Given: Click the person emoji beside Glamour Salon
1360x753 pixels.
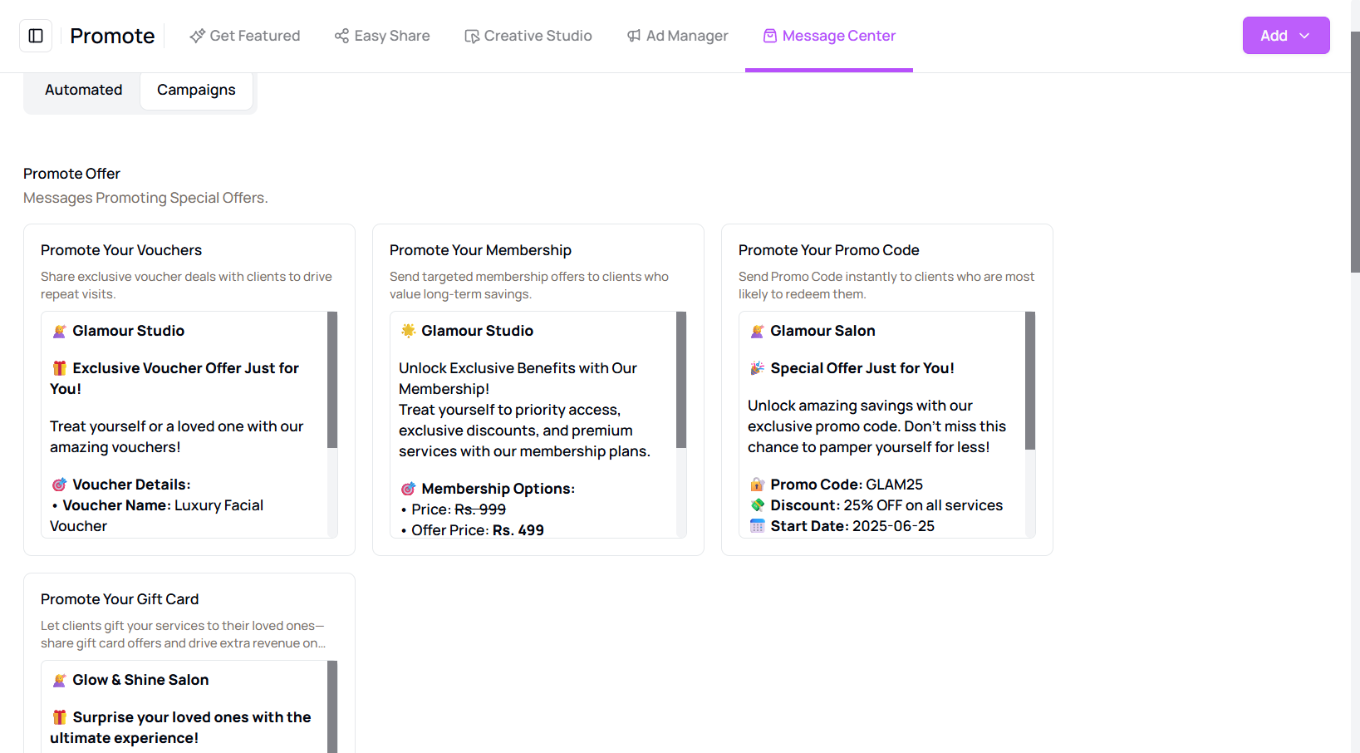Looking at the screenshot, I should tap(758, 331).
